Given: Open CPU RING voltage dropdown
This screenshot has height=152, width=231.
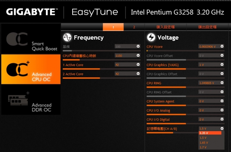Looking at the screenshot, I should pos(222,83).
